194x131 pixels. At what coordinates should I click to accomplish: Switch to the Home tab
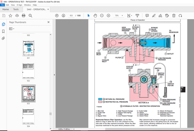(x=6, y=9)
